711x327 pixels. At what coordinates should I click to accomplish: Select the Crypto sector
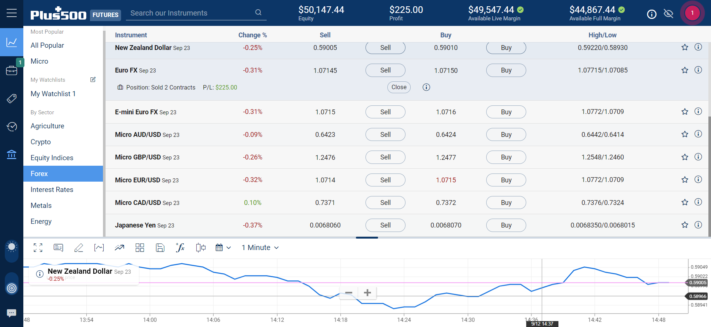[x=41, y=142]
